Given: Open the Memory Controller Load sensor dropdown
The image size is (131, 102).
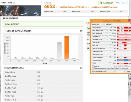Looking at the screenshot, I should (x=107, y=48).
